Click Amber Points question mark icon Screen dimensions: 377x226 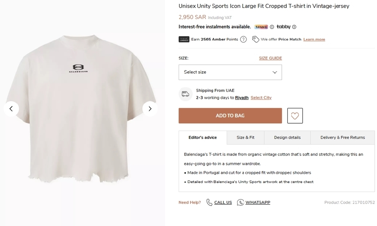[243, 39]
